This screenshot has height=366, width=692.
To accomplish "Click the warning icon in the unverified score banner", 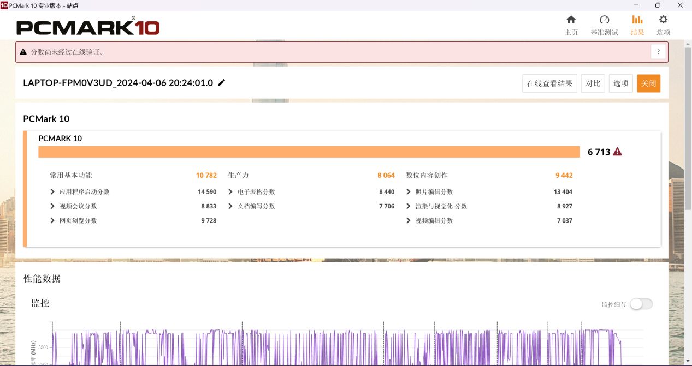I will click(23, 52).
